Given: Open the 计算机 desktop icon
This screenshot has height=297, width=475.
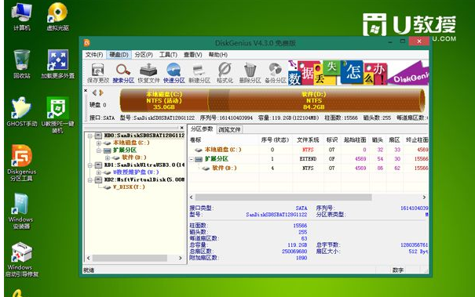Looking at the screenshot, I should point(21,17).
